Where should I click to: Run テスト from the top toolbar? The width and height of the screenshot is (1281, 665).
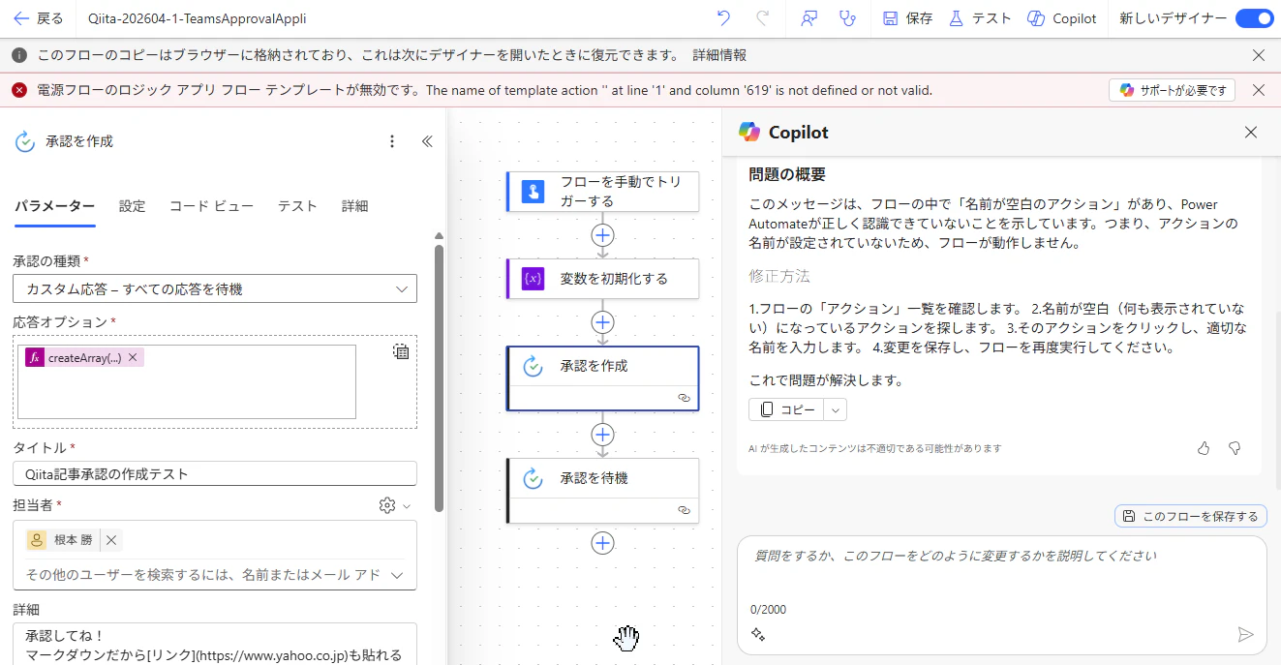[980, 18]
